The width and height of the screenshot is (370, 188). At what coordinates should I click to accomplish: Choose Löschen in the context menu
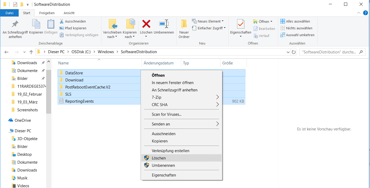point(181,158)
